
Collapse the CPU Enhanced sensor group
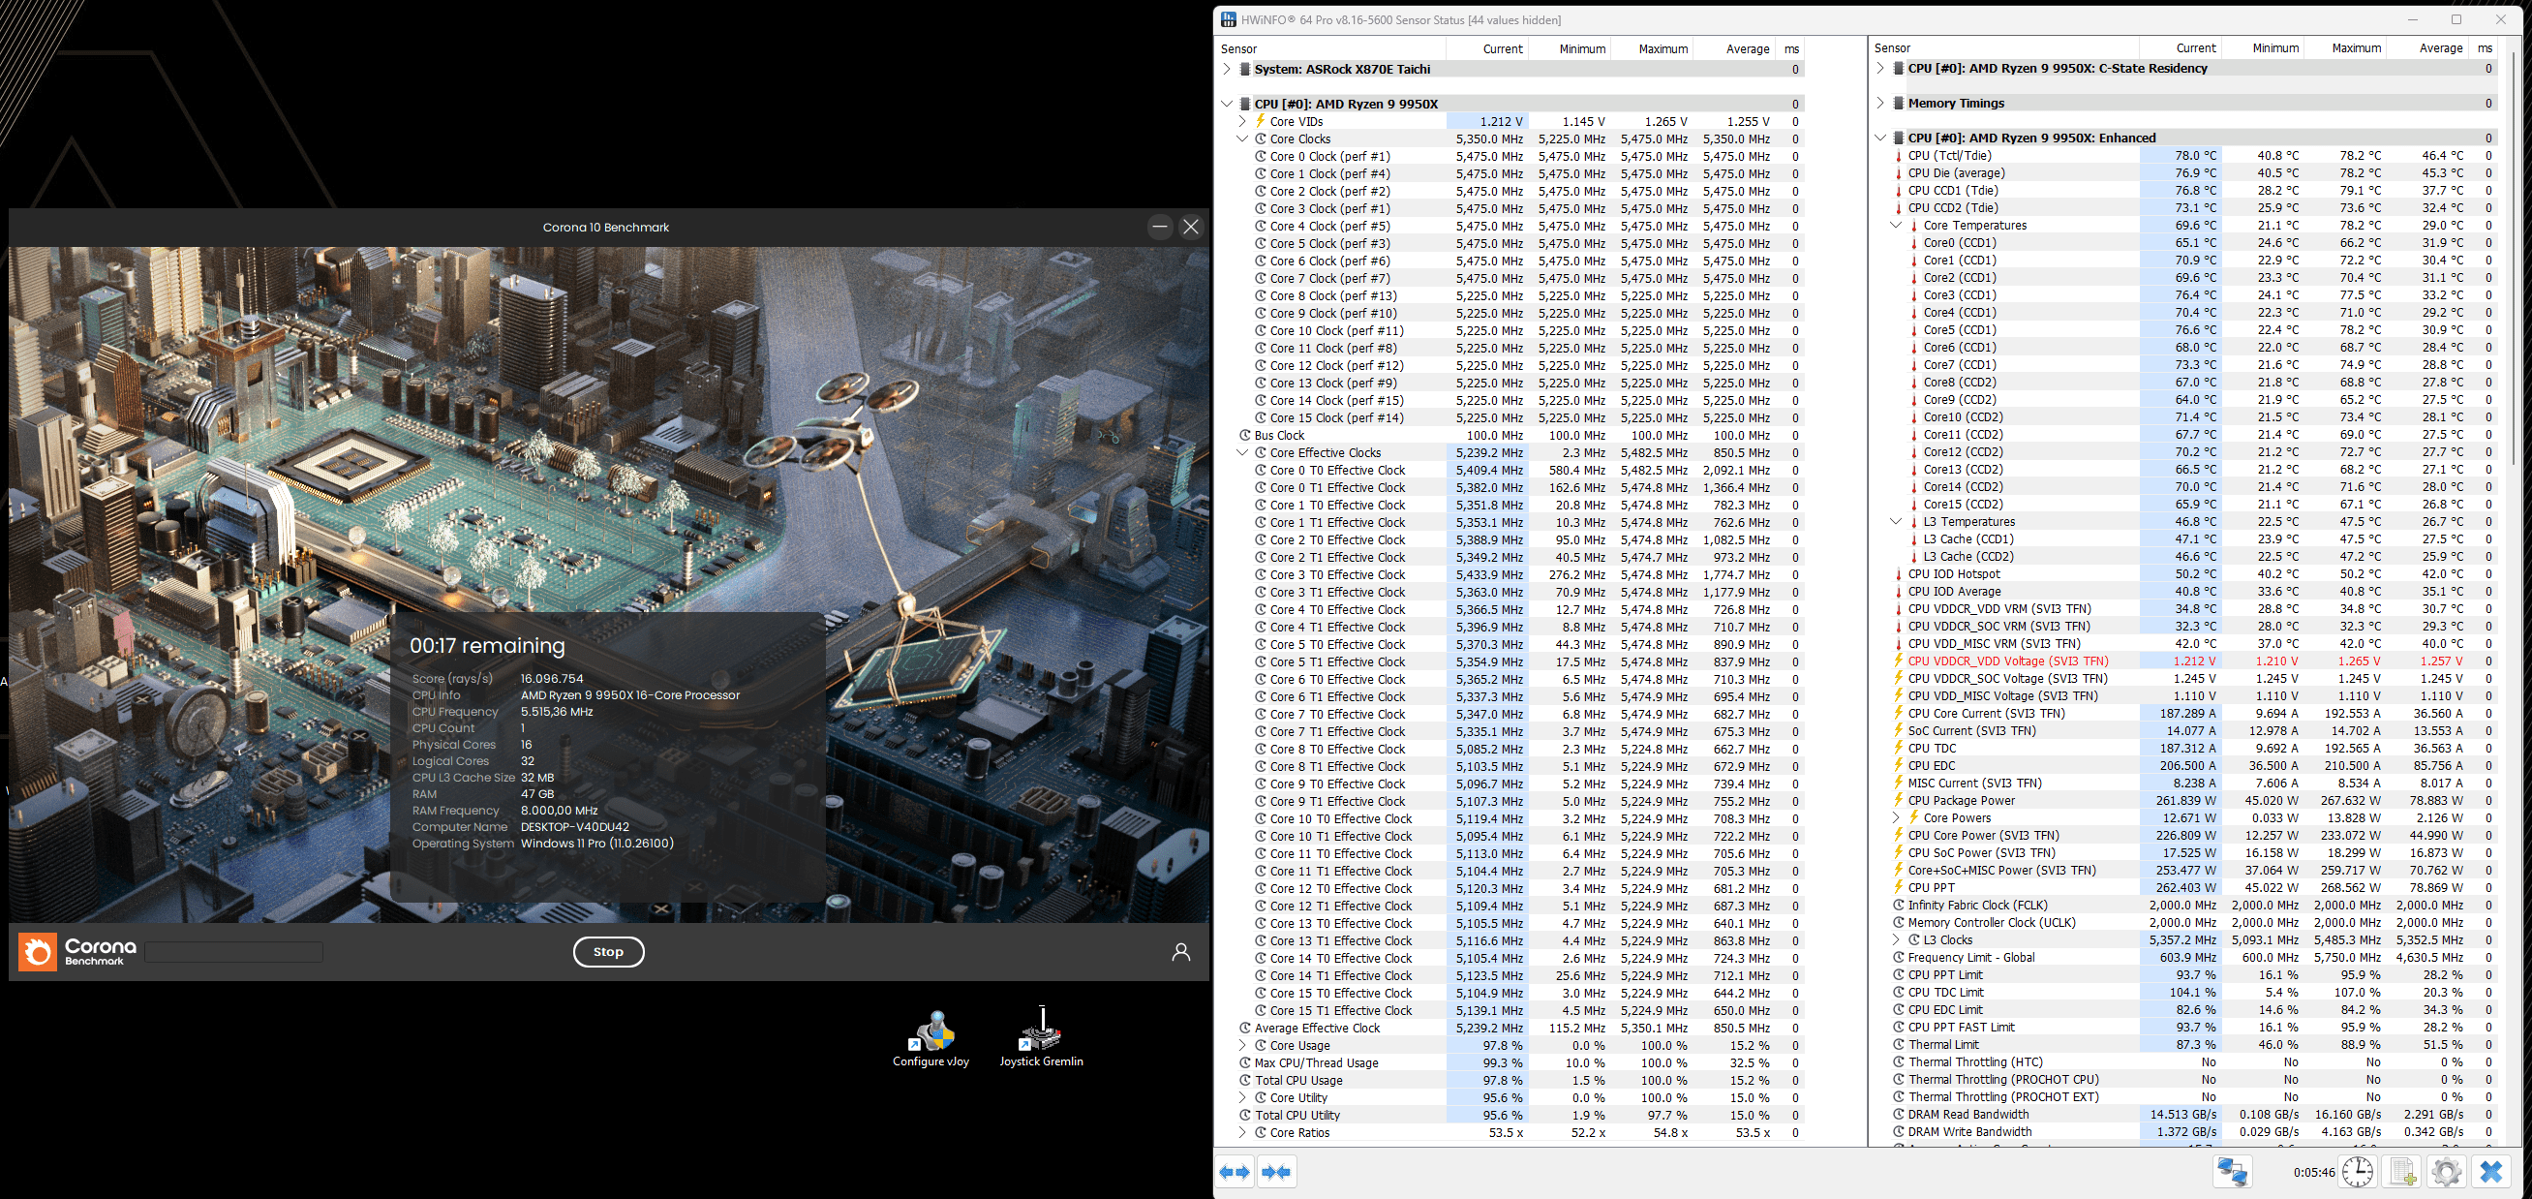click(x=1879, y=138)
